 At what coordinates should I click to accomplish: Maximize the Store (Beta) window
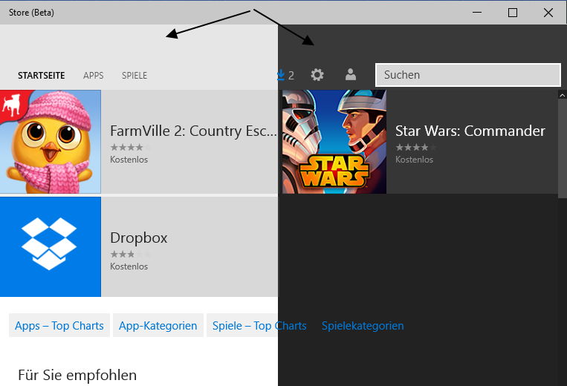tap(513, 13)
